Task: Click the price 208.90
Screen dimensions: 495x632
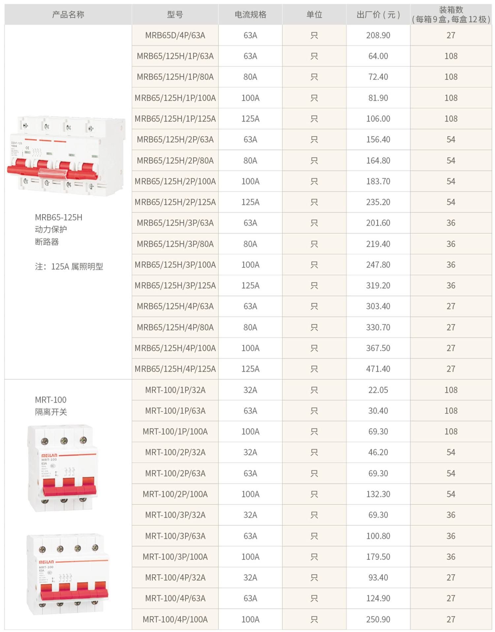Action: click(x=378, y=35)
